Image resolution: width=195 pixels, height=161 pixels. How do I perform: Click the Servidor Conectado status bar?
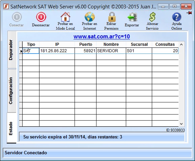[97, 153]
